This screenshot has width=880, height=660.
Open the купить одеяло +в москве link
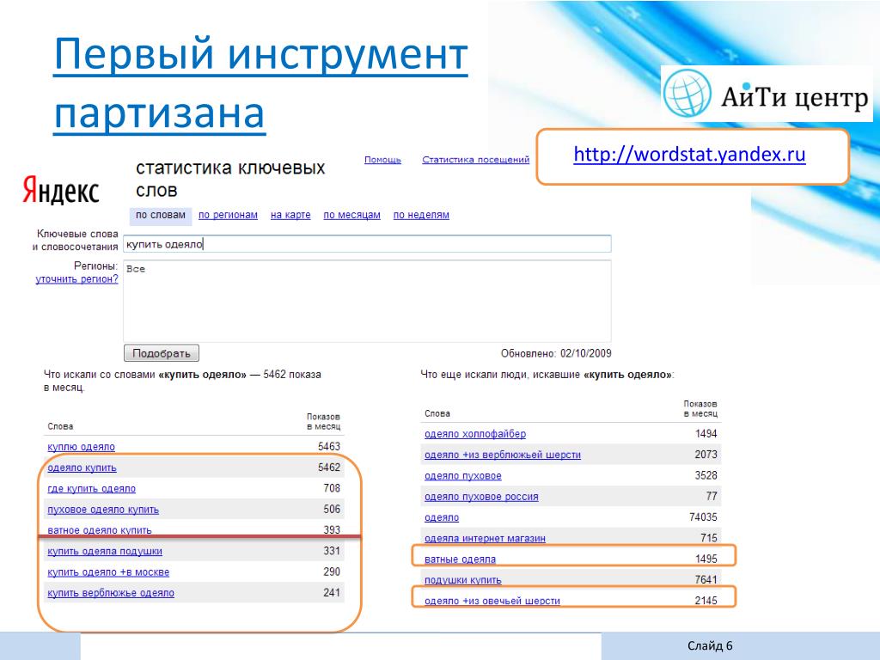pos(108,571)
